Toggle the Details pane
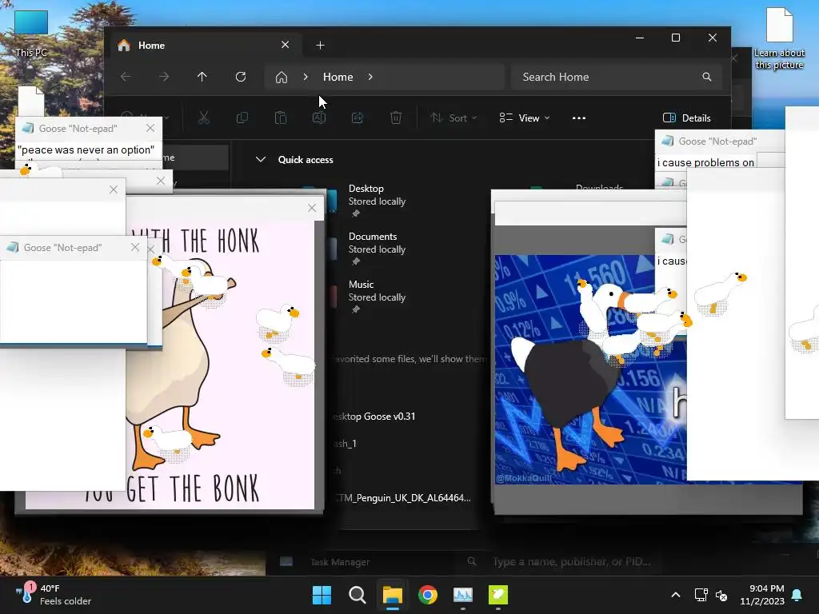 click(x=687, y=118)
